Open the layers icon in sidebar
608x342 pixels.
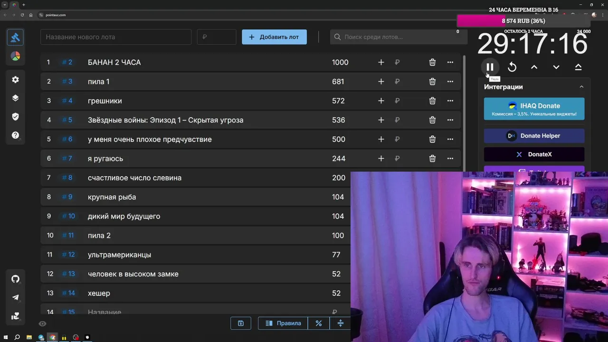[x=15, y=98]
